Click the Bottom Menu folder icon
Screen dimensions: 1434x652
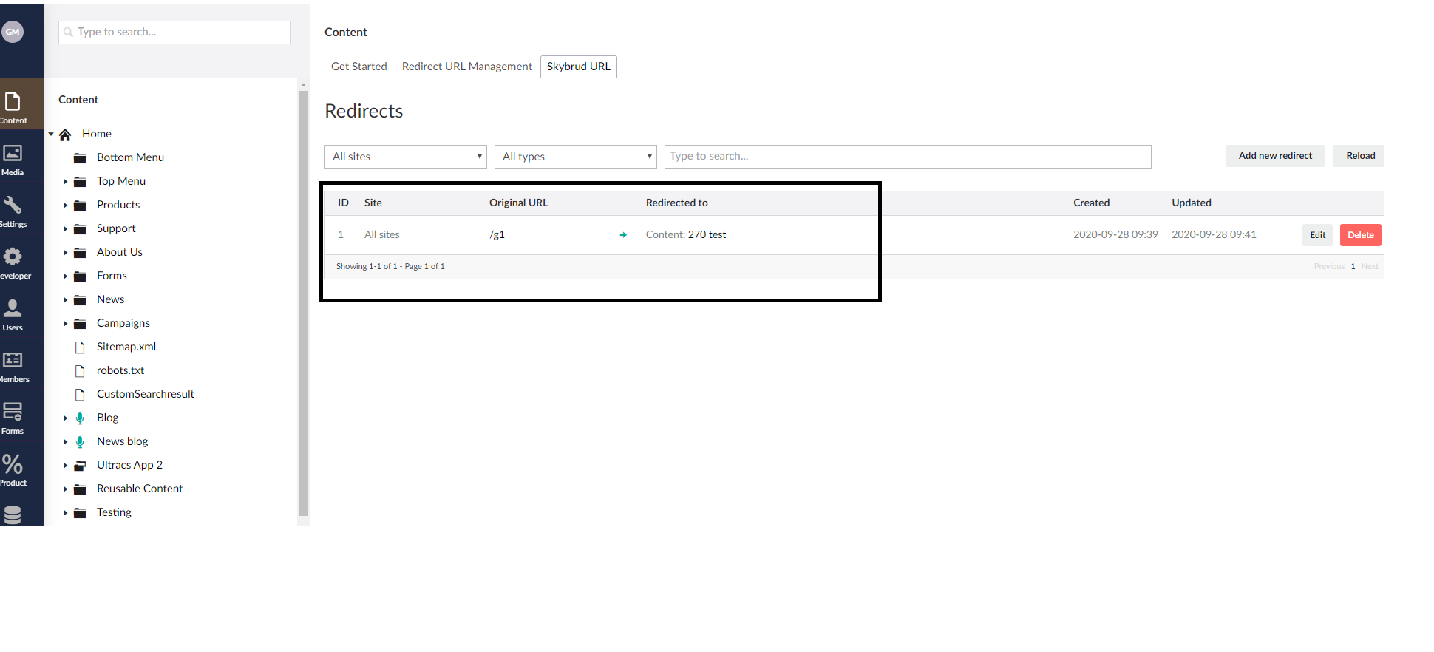(80, 158)
